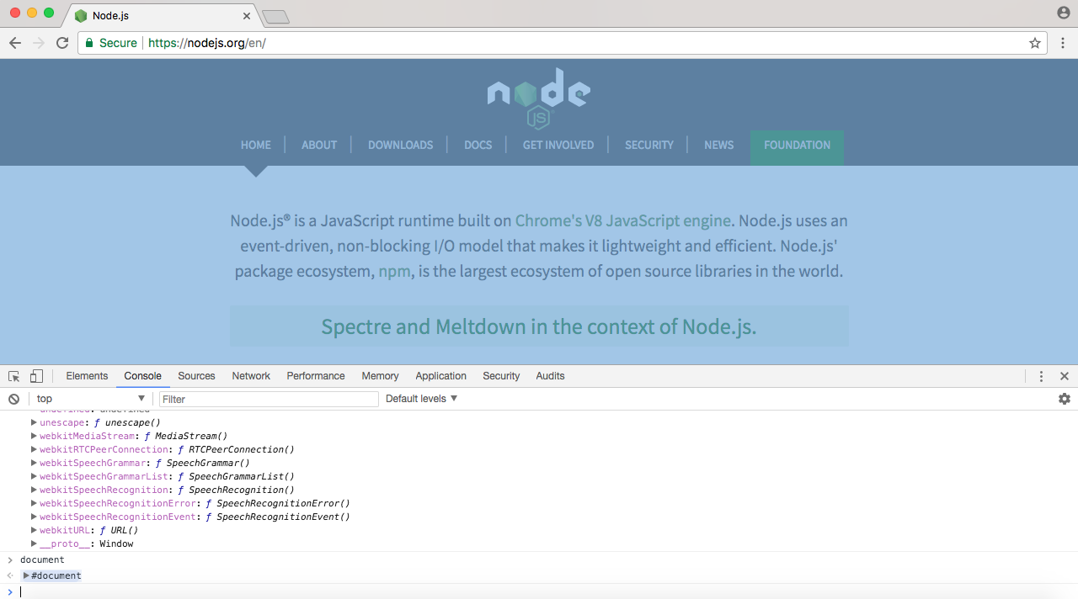
Task: Click the FOUNDATION navigation button
Action: [797, 147]
